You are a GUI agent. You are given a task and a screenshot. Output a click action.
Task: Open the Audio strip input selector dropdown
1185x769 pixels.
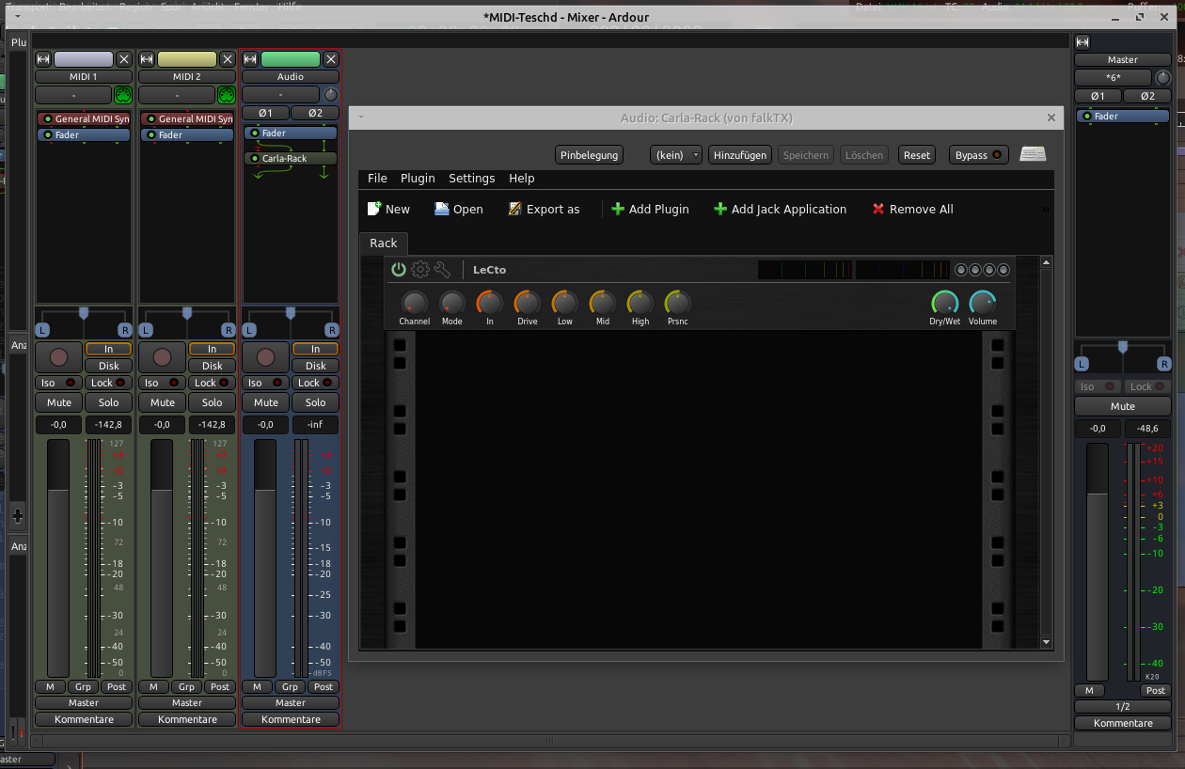pos(281,95)
